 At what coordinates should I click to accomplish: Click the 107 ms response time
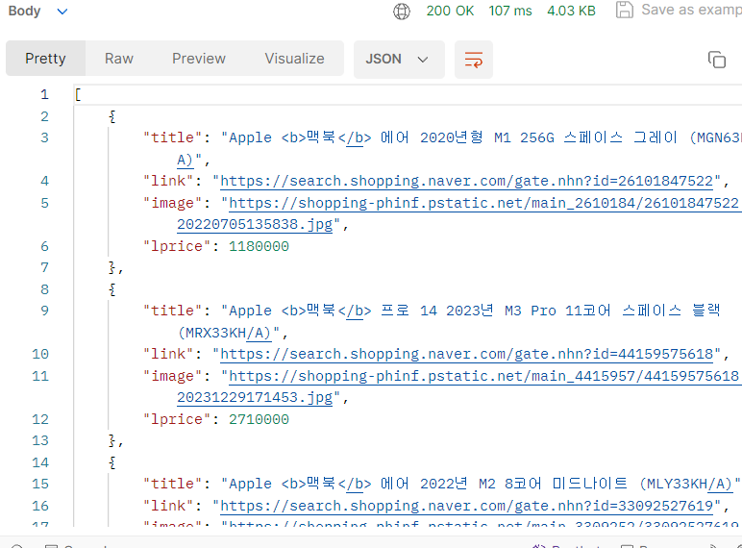point(510,11)
